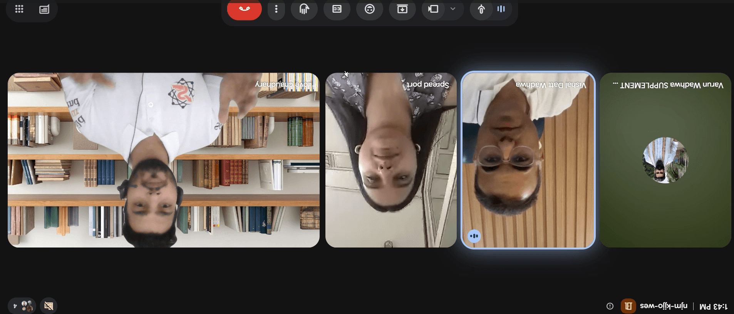Viewport: 734px width, 314px height.
Task: Toggle the camera button
Action: pos(434,9)
